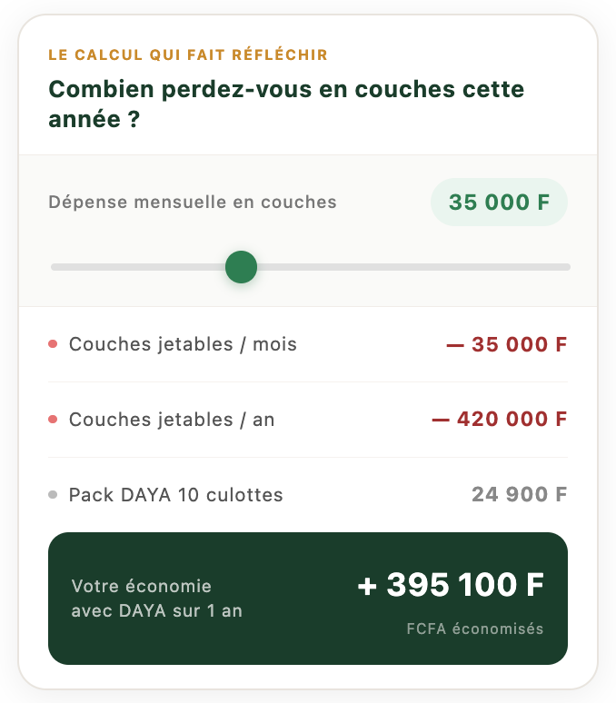Click the Votre économie avec DAYA text
This screenshot has width=616, height=703.
coord(156,599)
